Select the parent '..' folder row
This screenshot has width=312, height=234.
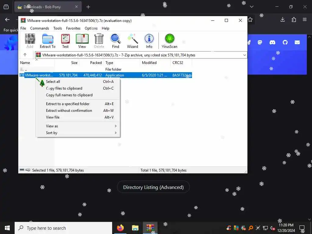point(105,69)
